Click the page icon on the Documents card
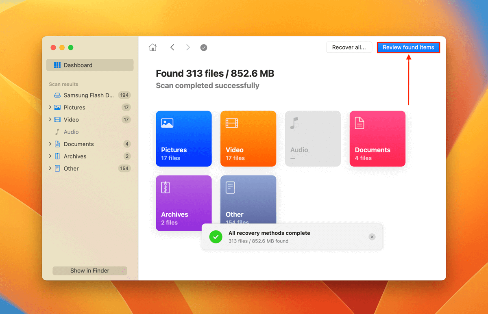This screenshot has width=488, height=314. tap(359, 123)
